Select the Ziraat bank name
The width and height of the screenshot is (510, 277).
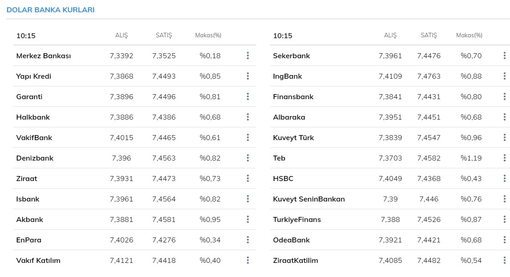coord(26,178)
